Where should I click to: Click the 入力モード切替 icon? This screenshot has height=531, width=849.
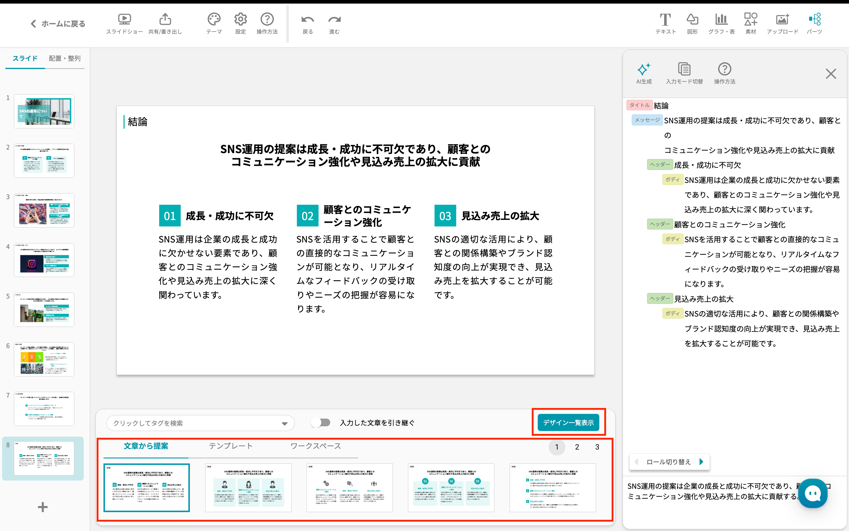(x=684, y=70)
